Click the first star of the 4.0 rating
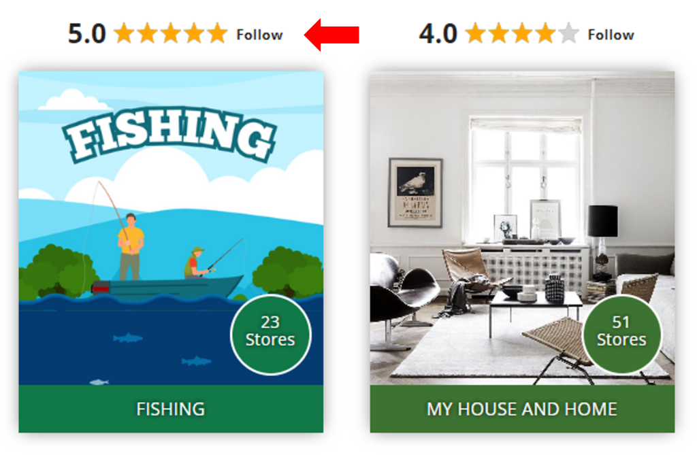The height and width of the screenshot is (455, 697). (x=476, y=33)
